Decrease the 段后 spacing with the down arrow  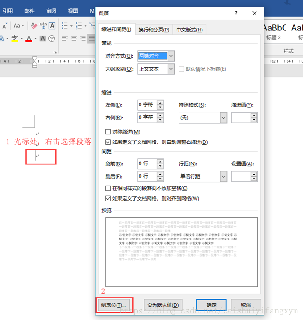click(160, 179)
